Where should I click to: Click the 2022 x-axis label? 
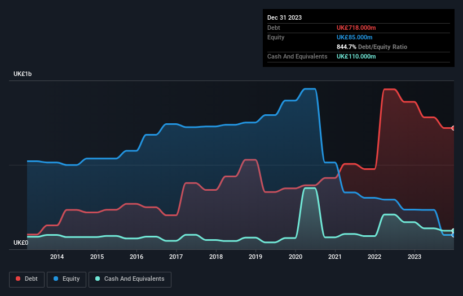(x=374, y=257)
